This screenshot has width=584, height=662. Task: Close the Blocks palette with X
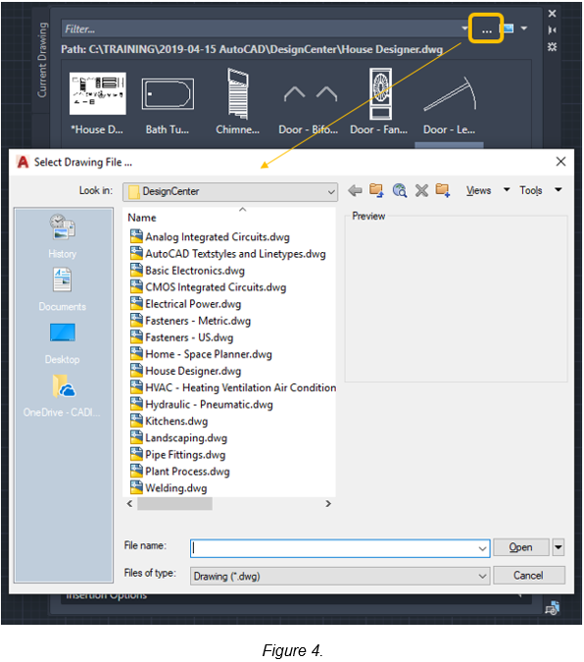tap(552, 14)
